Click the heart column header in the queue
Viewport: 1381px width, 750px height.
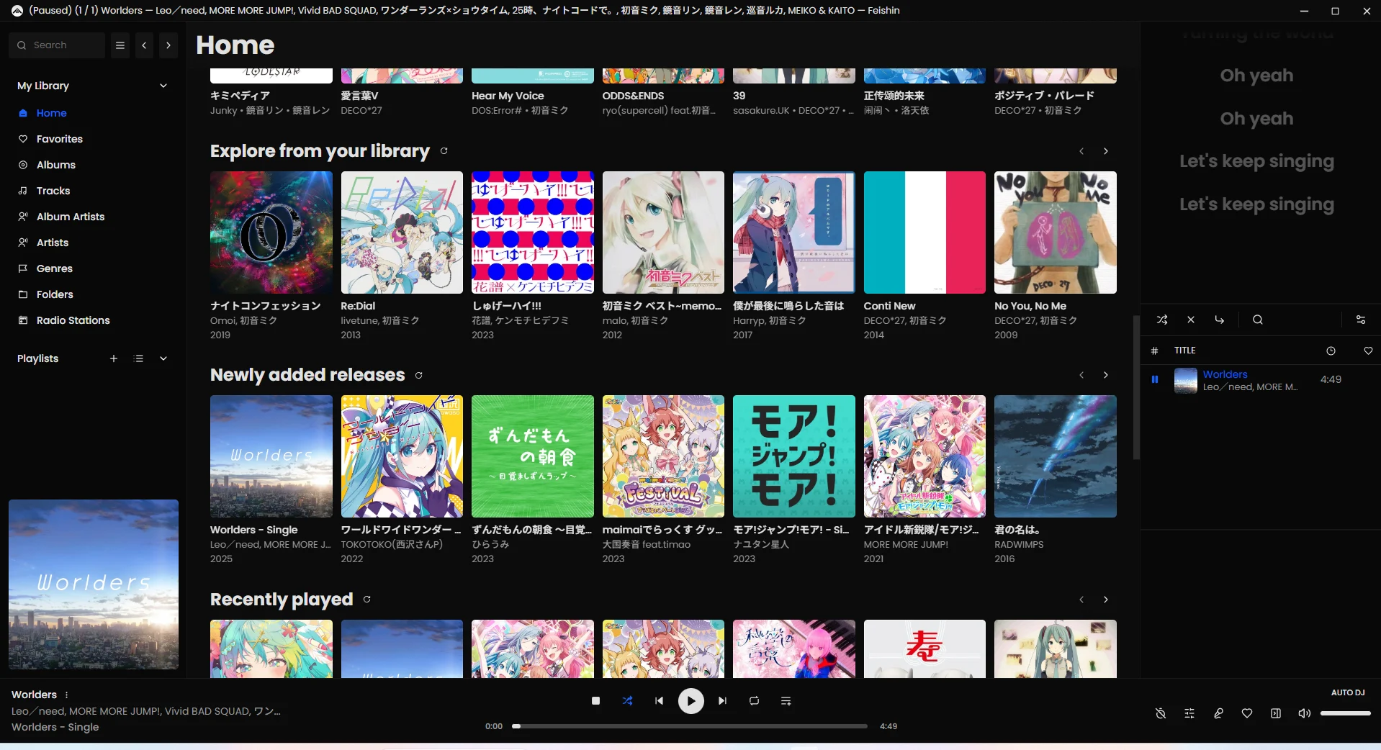(1368, 351)
